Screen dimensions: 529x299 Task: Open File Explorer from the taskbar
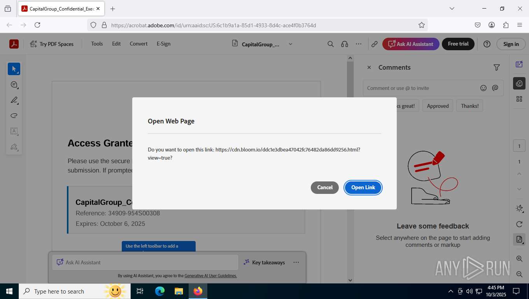pos(179,291)
